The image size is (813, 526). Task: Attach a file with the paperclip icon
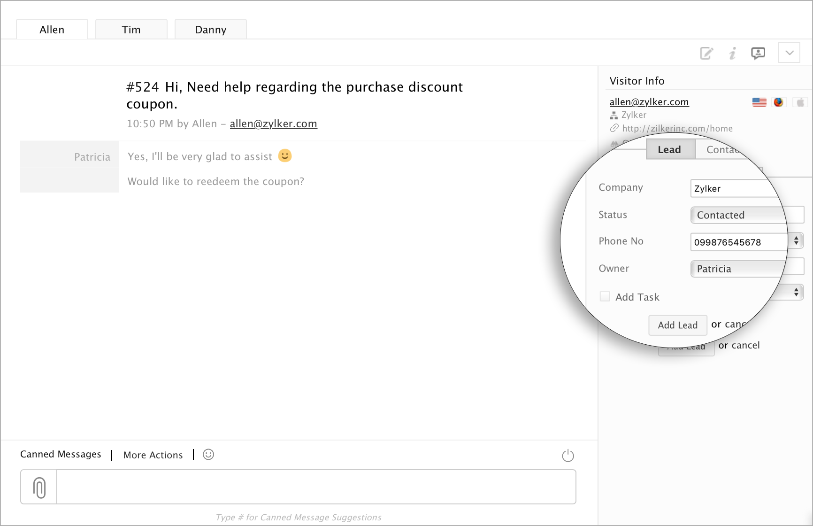click(39, 487)
